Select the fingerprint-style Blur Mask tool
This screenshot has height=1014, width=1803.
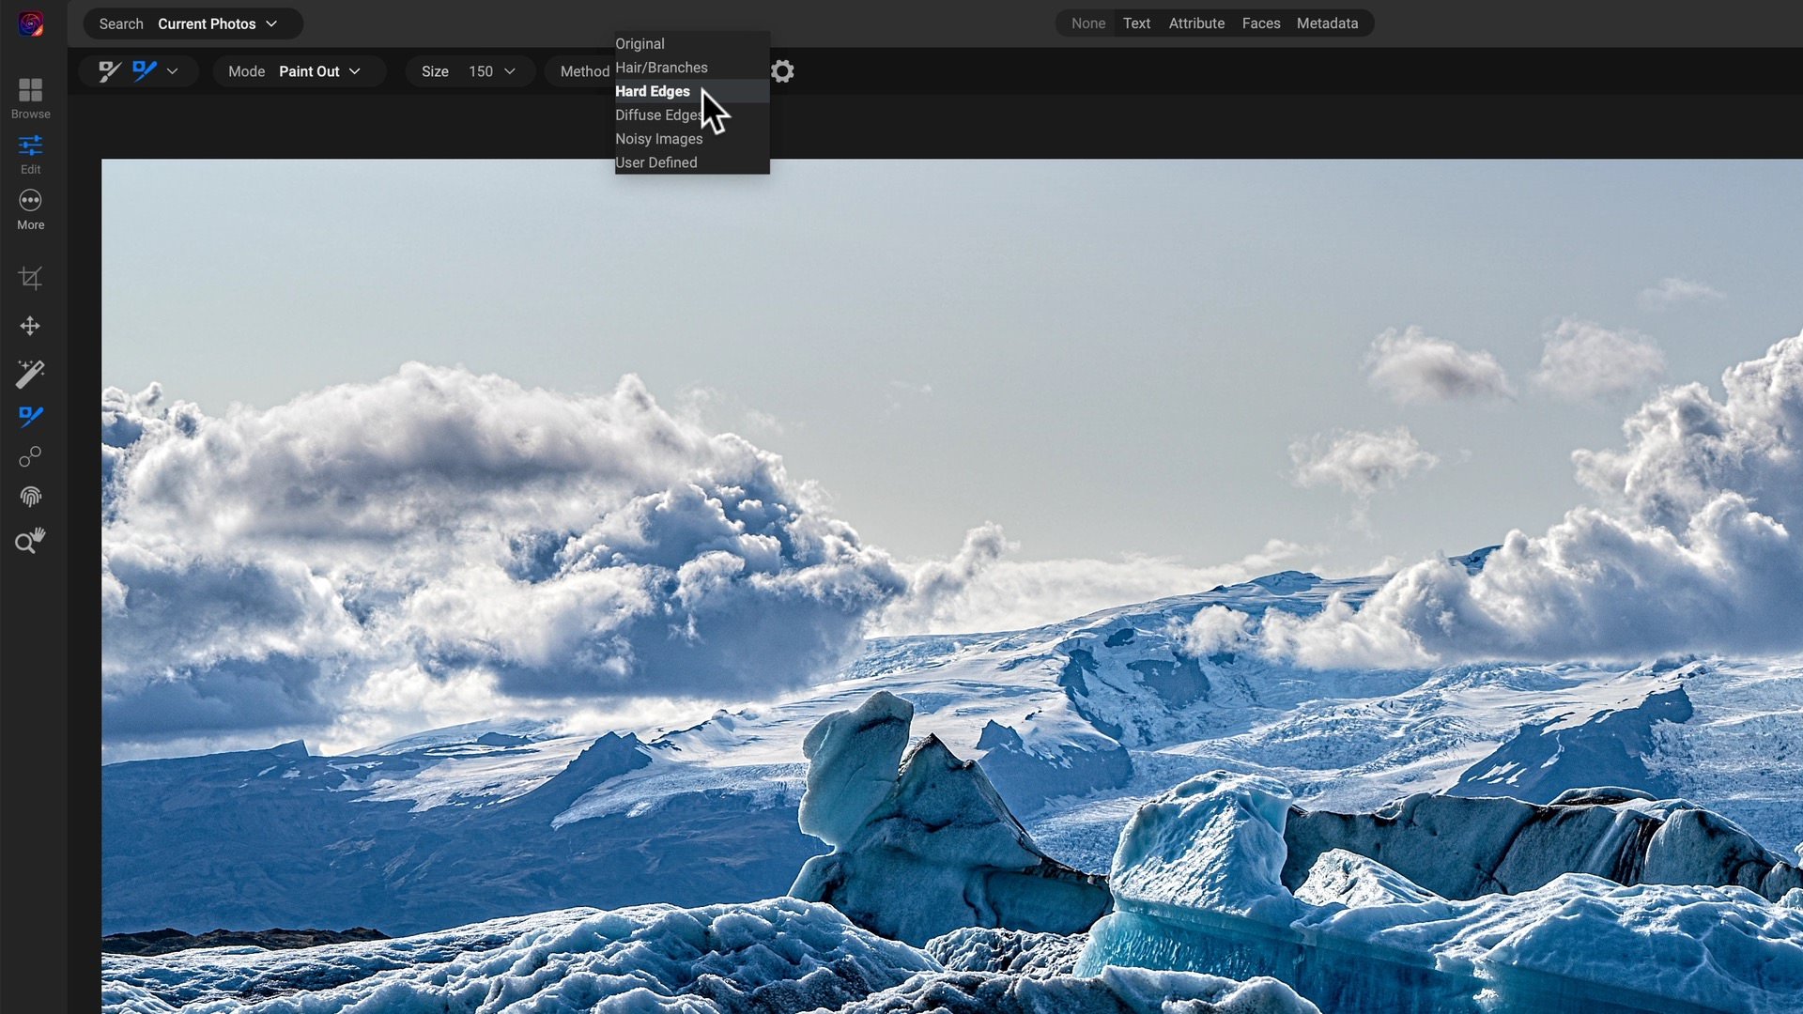(30, 497)
